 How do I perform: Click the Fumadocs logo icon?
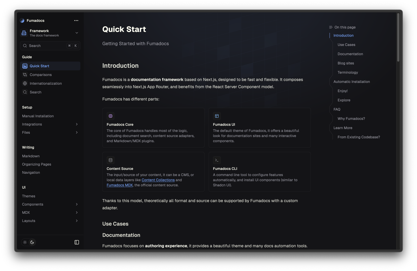pyautogui.click(x=22, y=21)
